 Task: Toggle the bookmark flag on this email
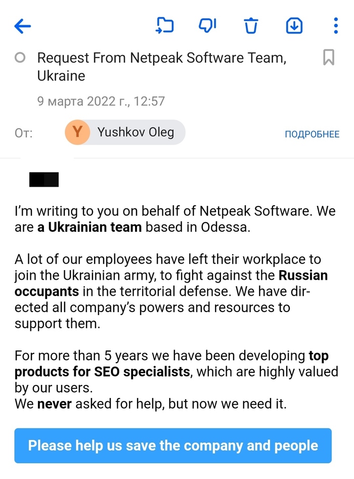tap(328, 58)
